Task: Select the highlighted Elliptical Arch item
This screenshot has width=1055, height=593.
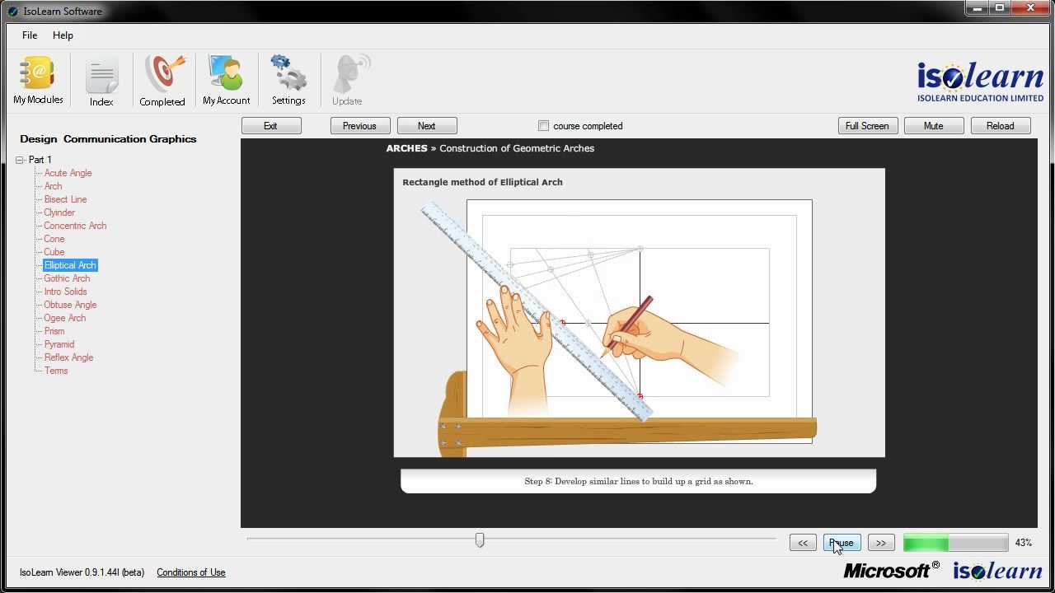Action: tap(70, 265)
